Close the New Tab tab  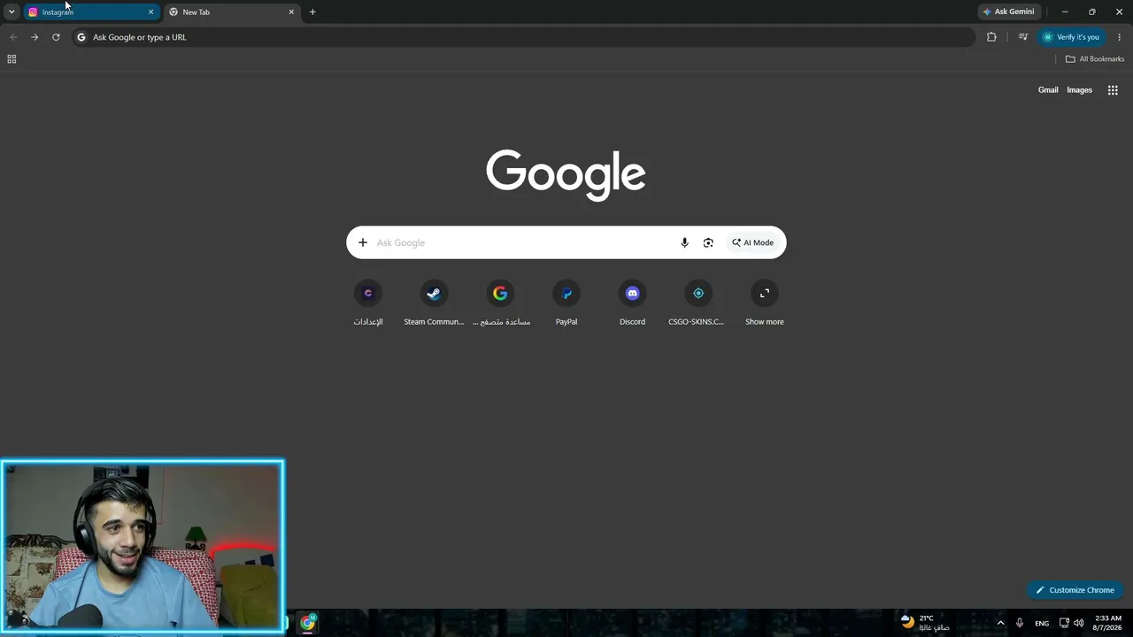coord(291,12)
